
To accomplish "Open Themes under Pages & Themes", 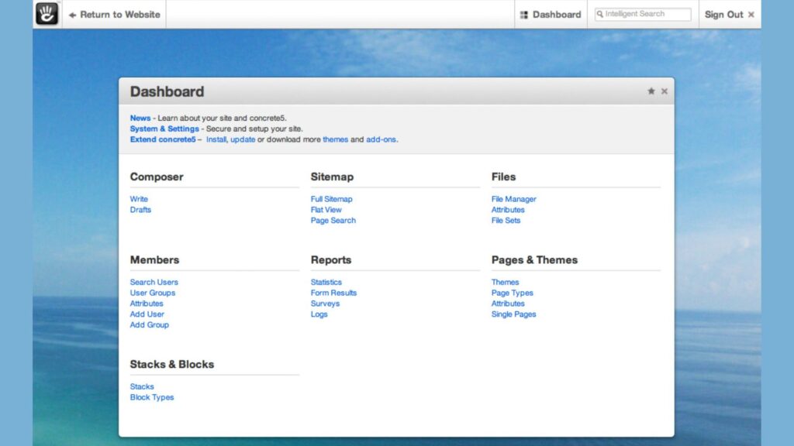I will point(505,282).
